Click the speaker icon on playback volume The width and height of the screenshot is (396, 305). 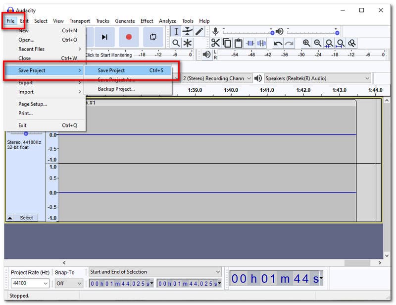pos(279,31)
